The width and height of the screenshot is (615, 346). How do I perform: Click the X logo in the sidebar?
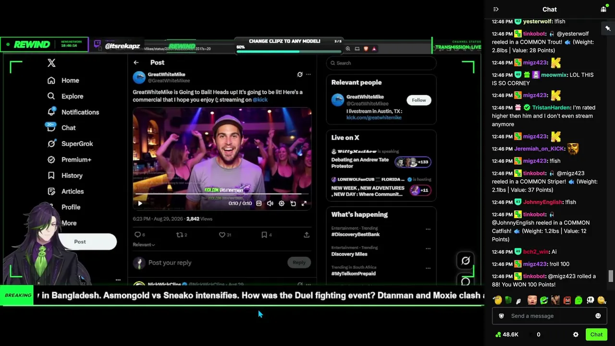tap(51, 63)
